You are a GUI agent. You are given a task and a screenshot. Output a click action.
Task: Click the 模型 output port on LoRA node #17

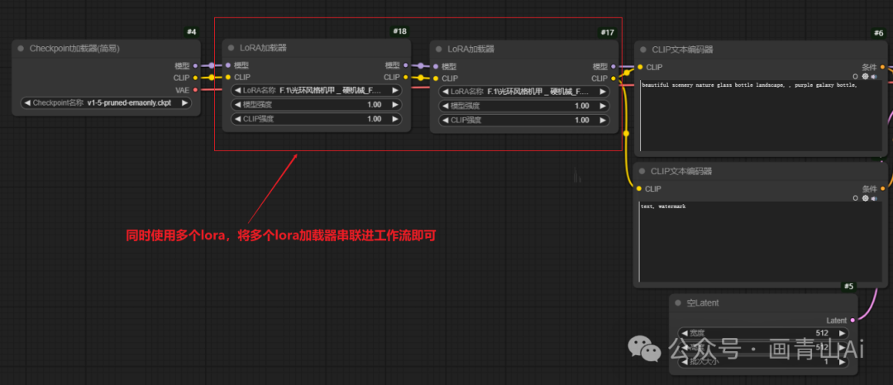(x=614, y=67)
